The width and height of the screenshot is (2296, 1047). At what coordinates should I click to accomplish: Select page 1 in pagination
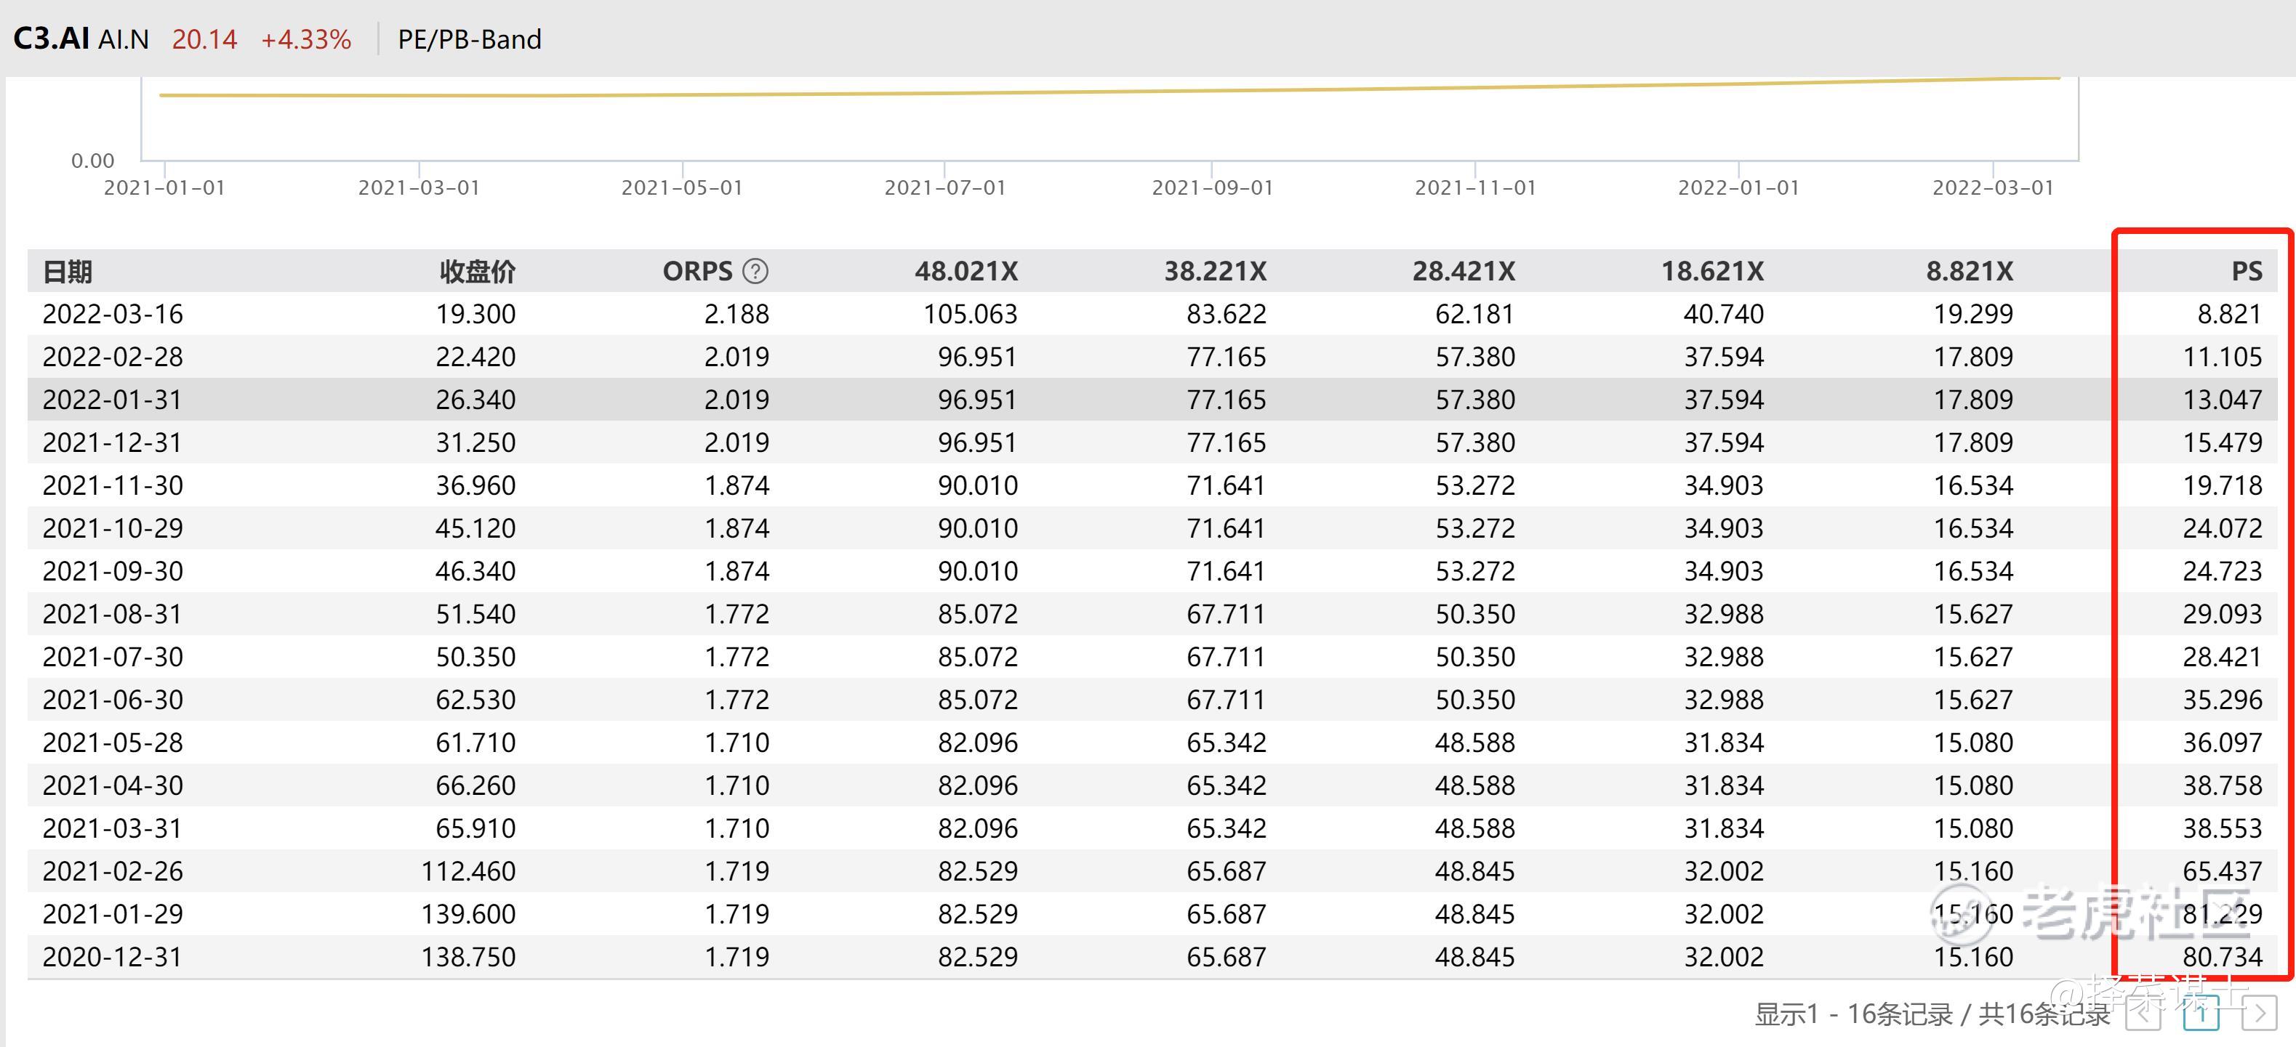tap(2201, 1013)
